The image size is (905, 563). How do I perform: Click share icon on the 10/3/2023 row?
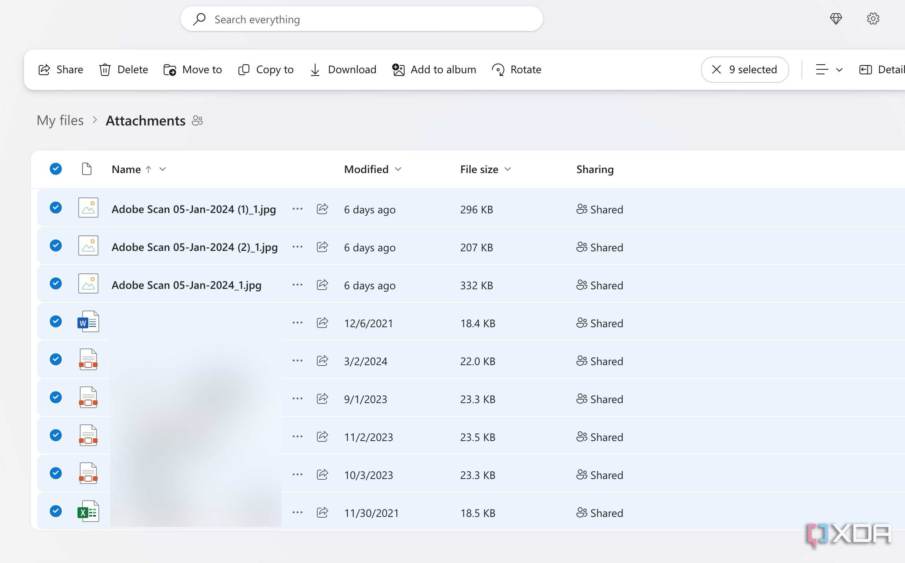pos(322,475)
